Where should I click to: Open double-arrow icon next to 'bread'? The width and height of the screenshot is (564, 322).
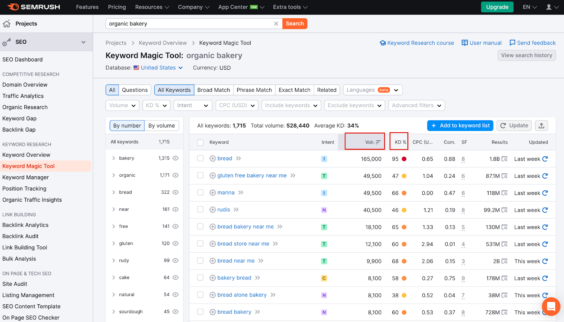(239, 158)
